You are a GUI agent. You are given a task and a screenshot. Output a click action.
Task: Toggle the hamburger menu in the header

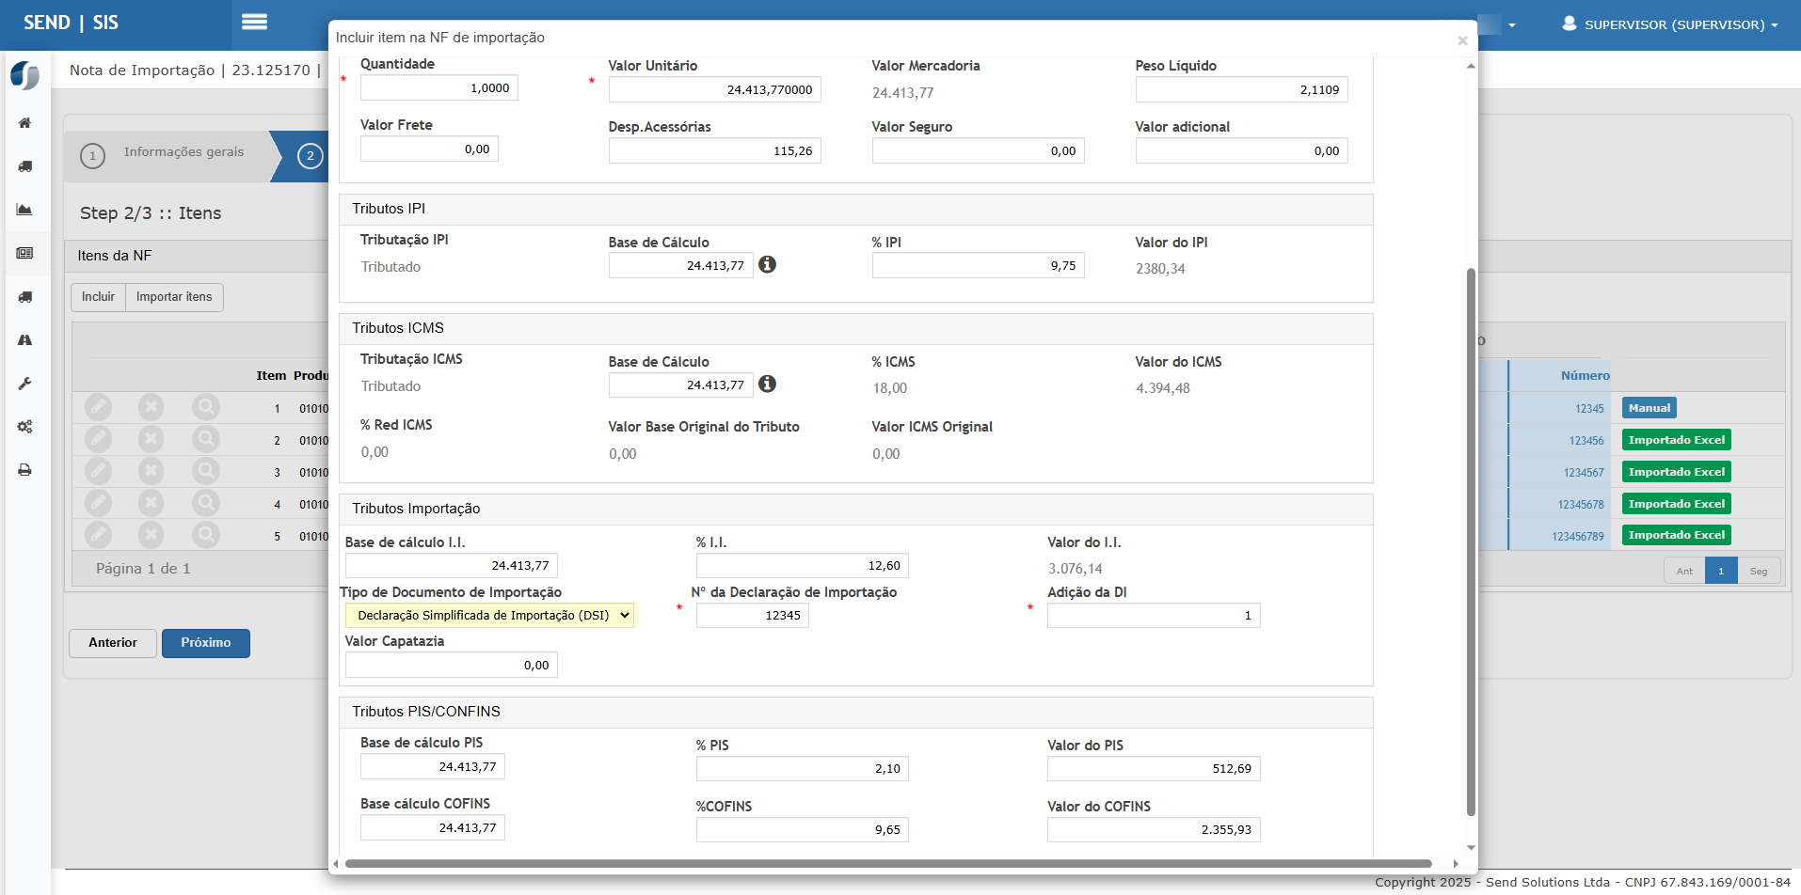click(x=254, y=23)
